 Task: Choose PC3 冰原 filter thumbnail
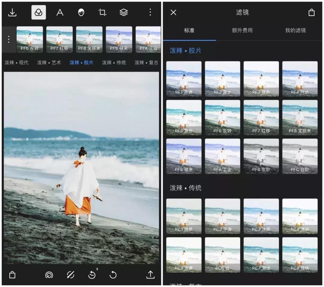tap(261, 216)
